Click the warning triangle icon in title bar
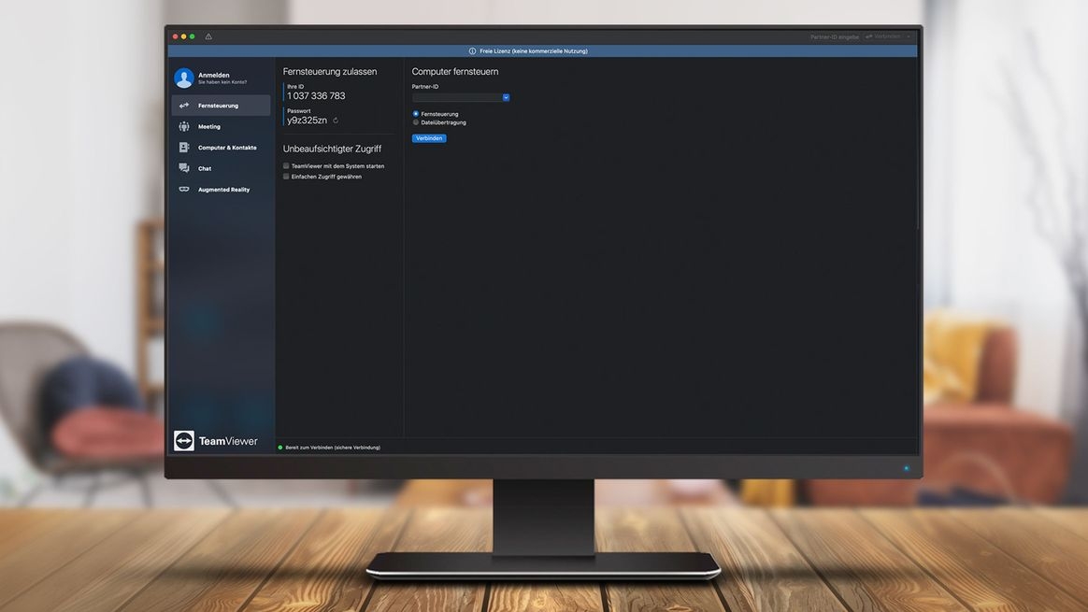Image resolution: width=1088 pixels, height=612 pixels. tap(208, 36)
